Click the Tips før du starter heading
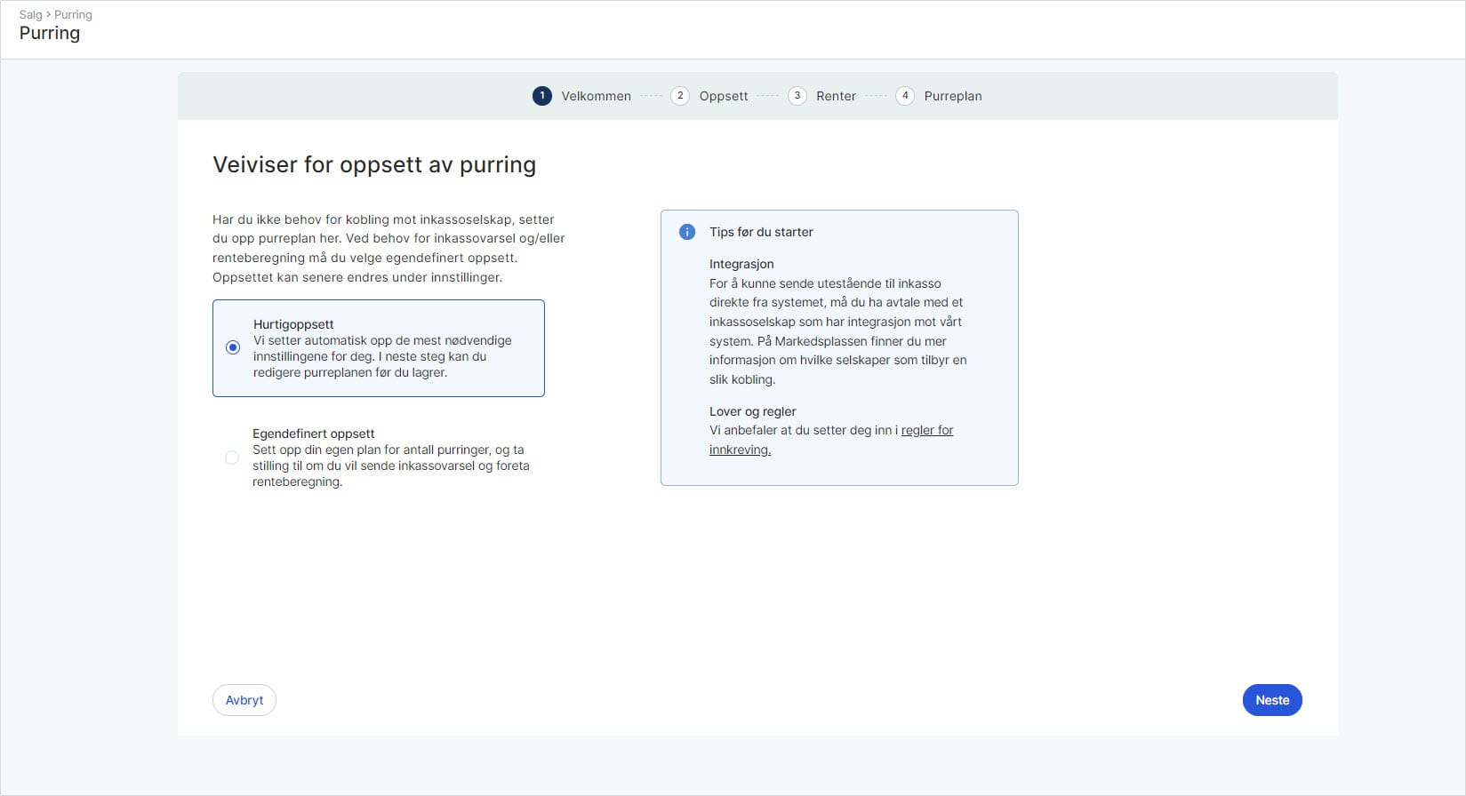Image resolution: width=1466 pixels, height=796 pixels. [x=761, y=232]
